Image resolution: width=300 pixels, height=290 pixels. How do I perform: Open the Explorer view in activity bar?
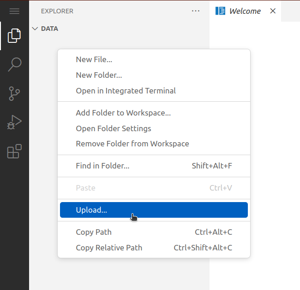click(14, 36)
